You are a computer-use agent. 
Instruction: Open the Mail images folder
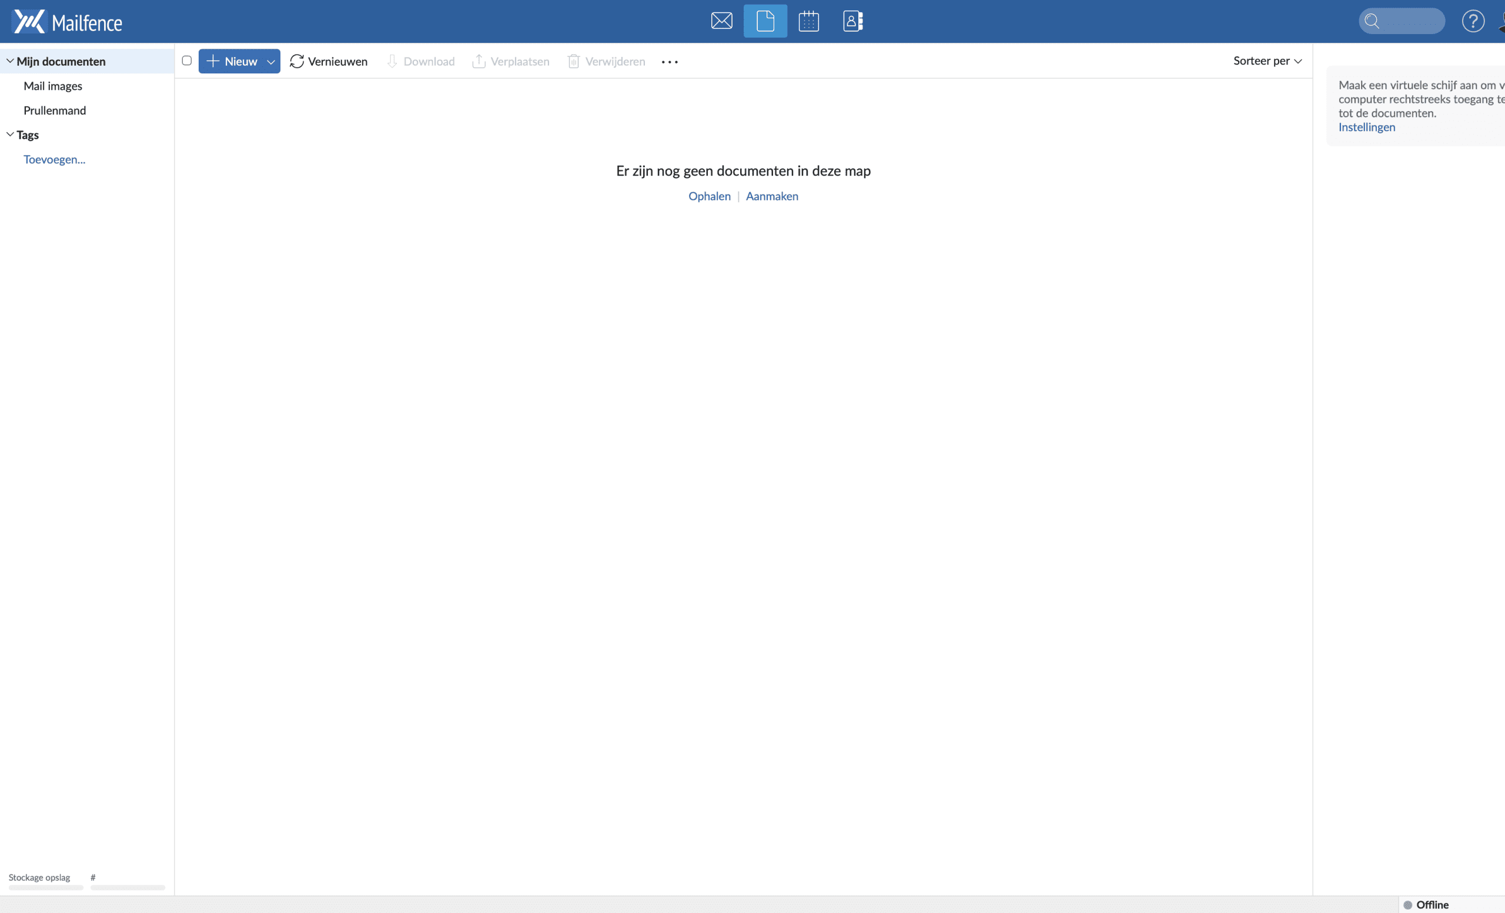point(52,85)
